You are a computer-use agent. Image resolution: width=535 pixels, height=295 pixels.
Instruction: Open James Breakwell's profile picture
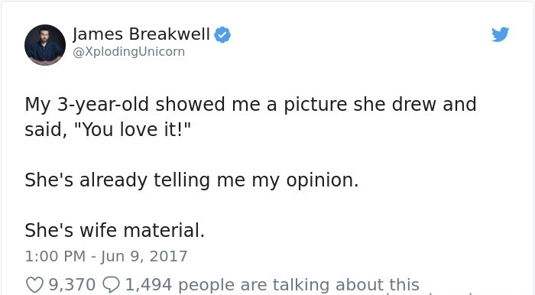(x=45, y=44)
